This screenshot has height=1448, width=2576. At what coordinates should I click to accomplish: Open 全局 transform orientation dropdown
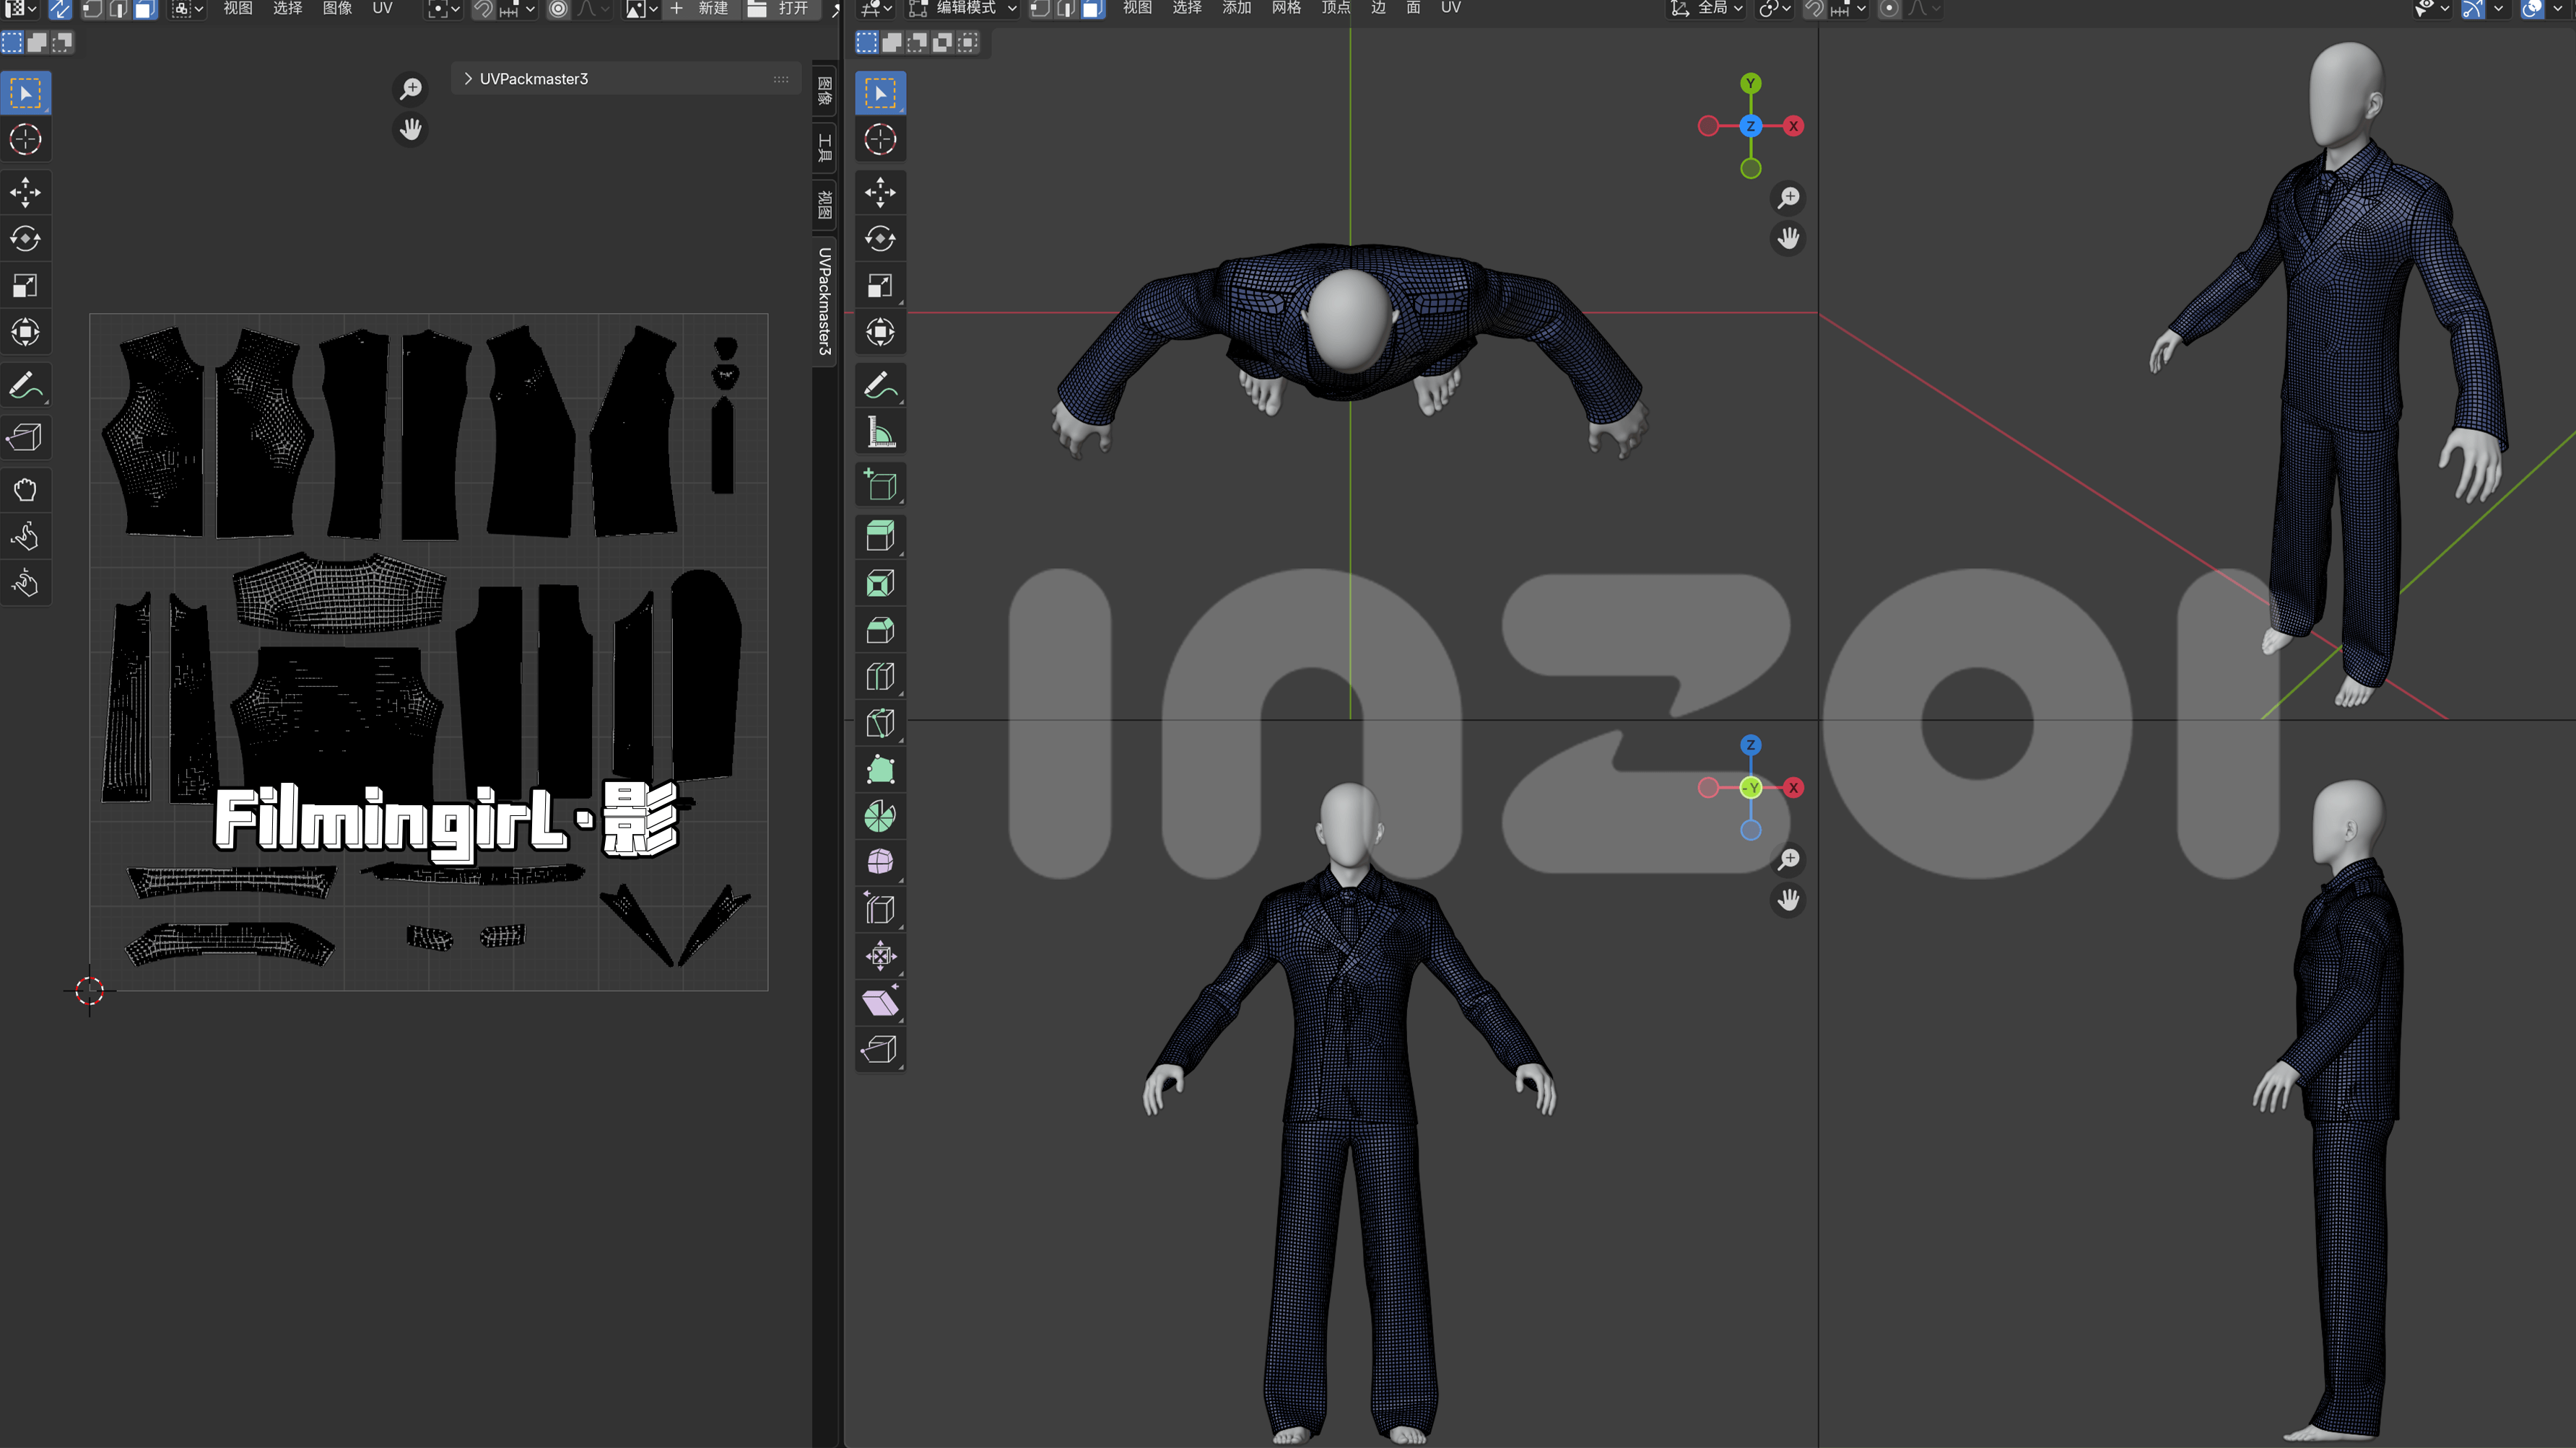pos(1707,9)
